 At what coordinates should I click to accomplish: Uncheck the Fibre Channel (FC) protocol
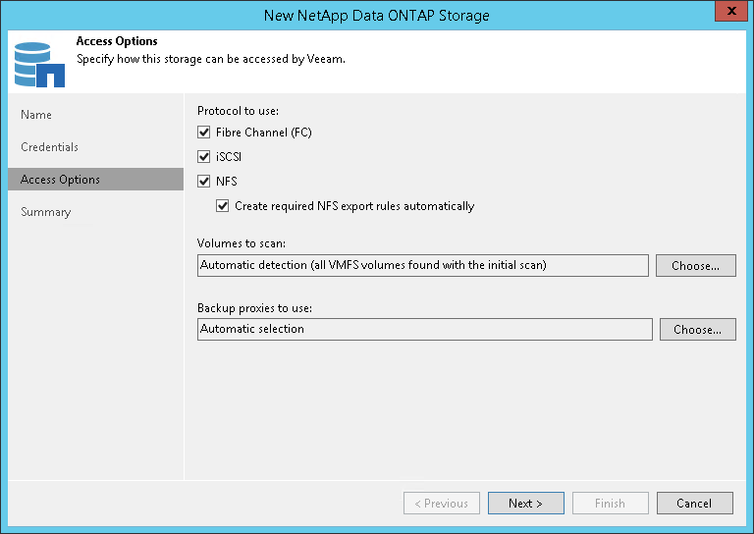(x=204, y=132)
